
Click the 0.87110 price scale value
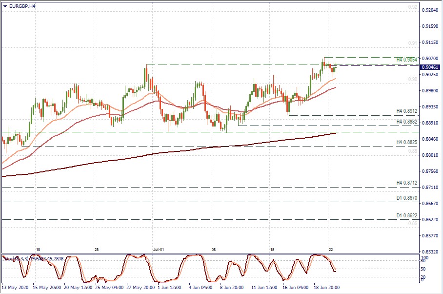point(430,188)
